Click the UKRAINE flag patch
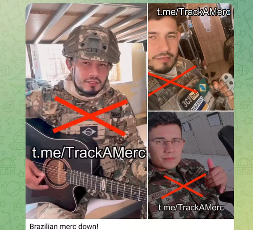 click(x=200, y=104)
